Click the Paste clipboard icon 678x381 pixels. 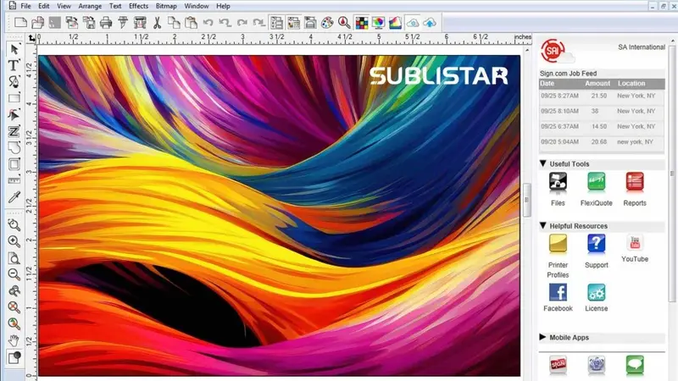tap(191, 23)
